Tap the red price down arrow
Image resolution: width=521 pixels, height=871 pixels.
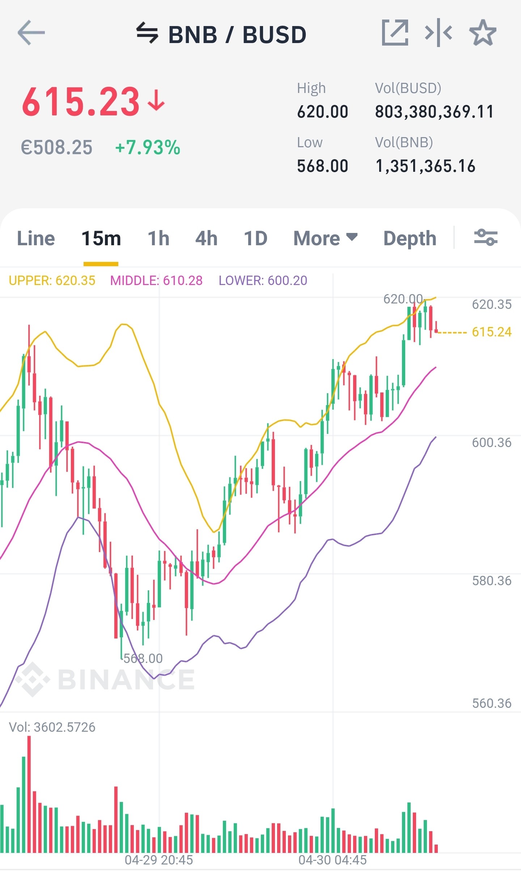pyautogui.click(x=156, y=101)
